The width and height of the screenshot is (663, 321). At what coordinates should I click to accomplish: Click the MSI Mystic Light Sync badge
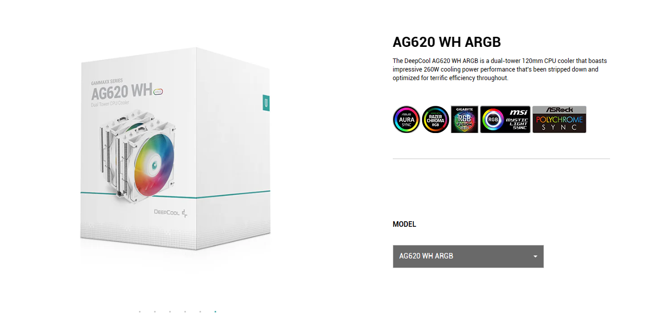pos(505,119)
